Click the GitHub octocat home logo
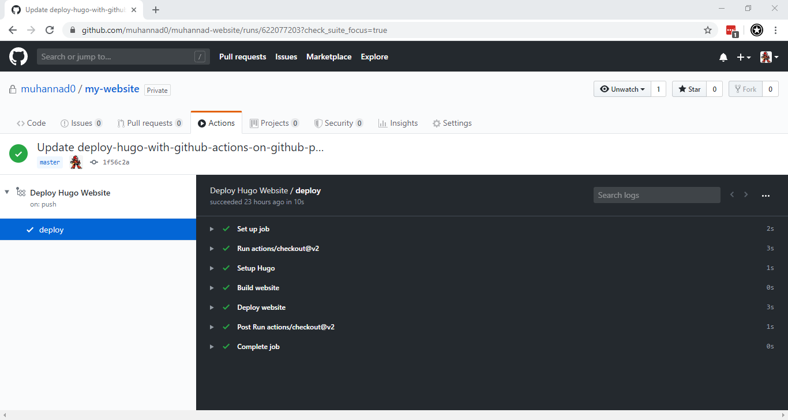 pos(18,56)
